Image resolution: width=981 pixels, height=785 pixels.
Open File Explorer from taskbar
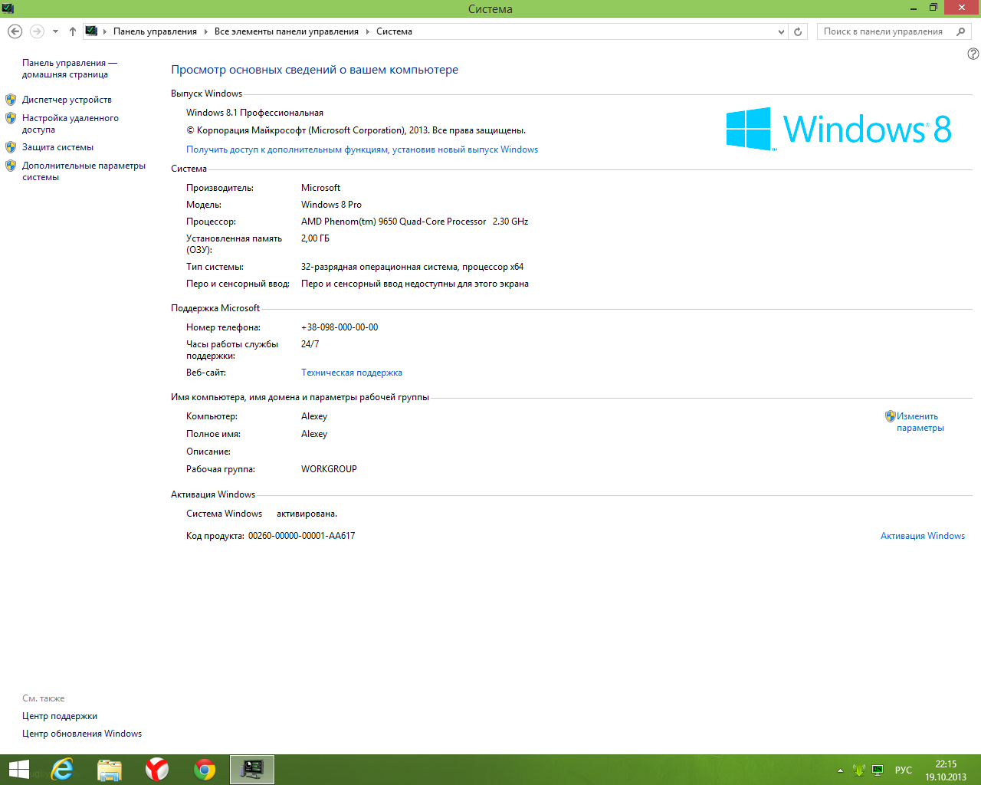click(x=110, y=770)
